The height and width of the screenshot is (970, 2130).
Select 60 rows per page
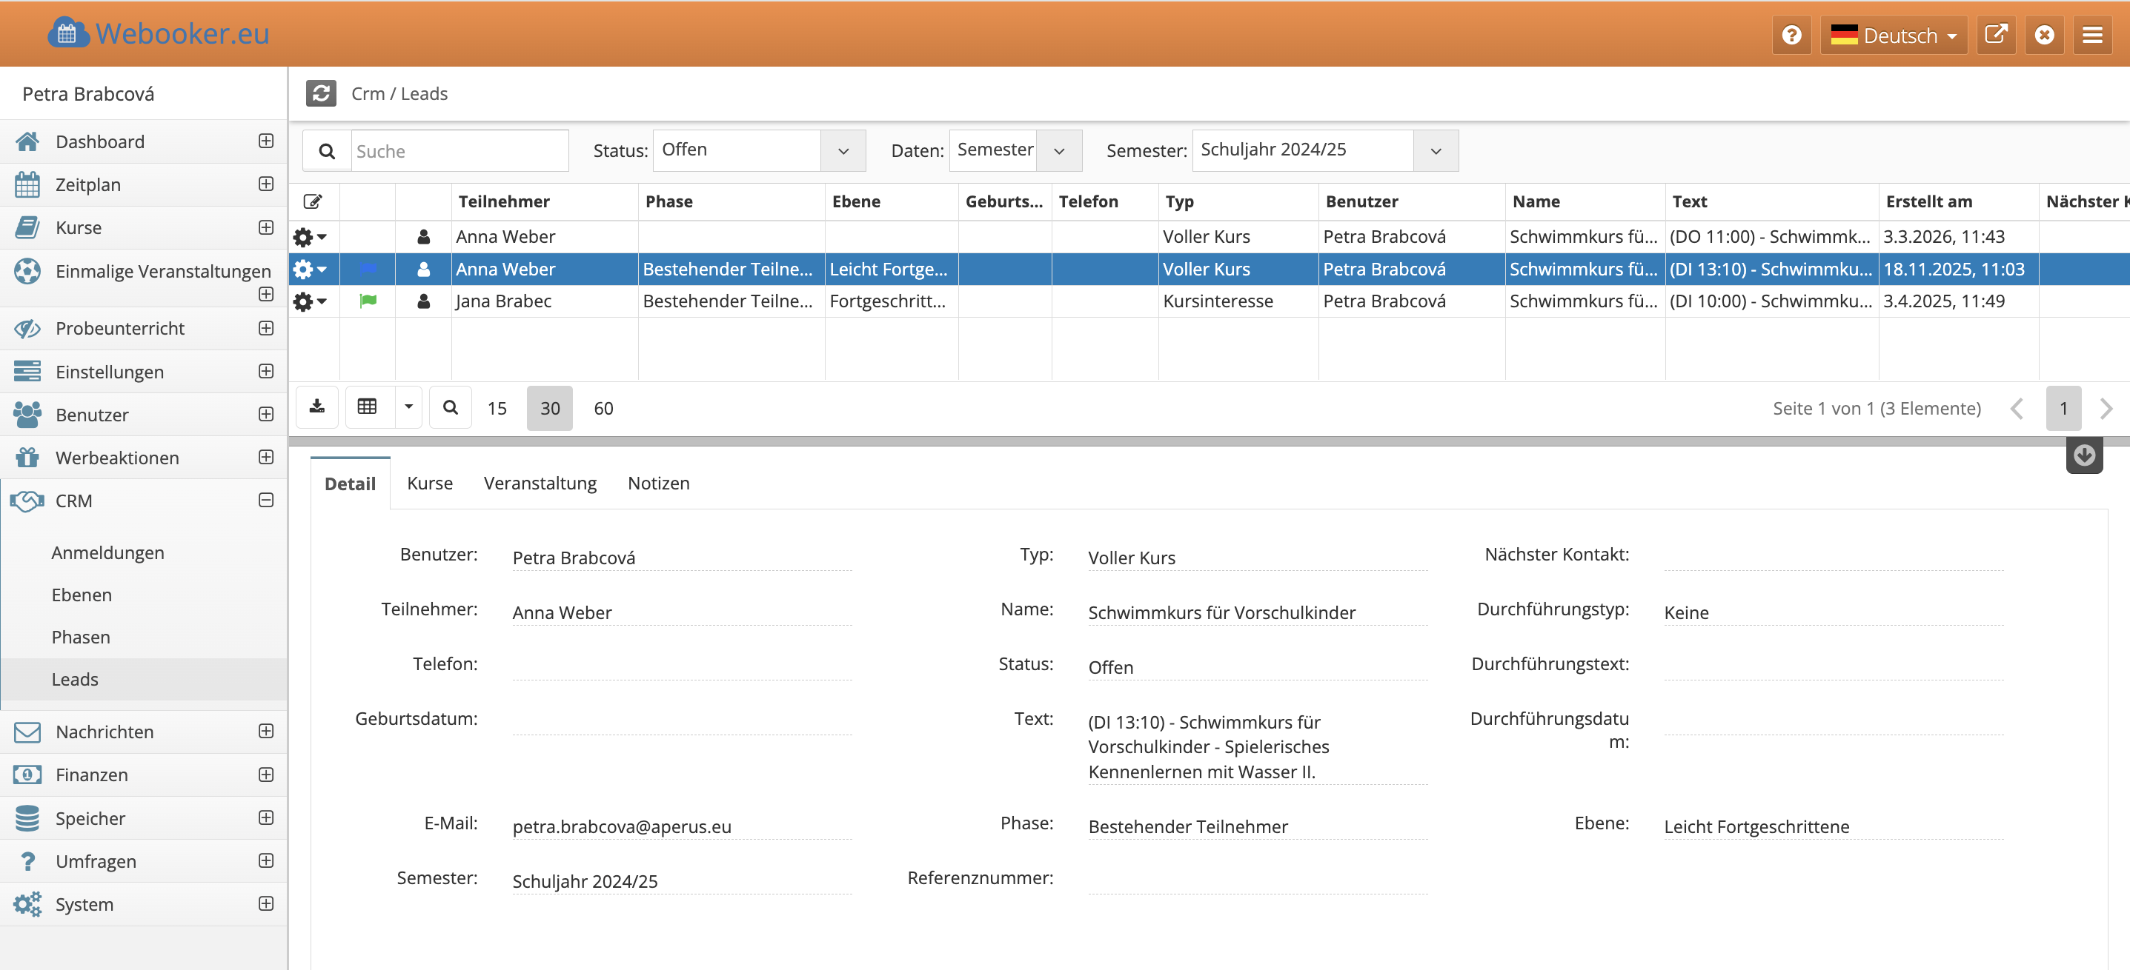[603, 408]
